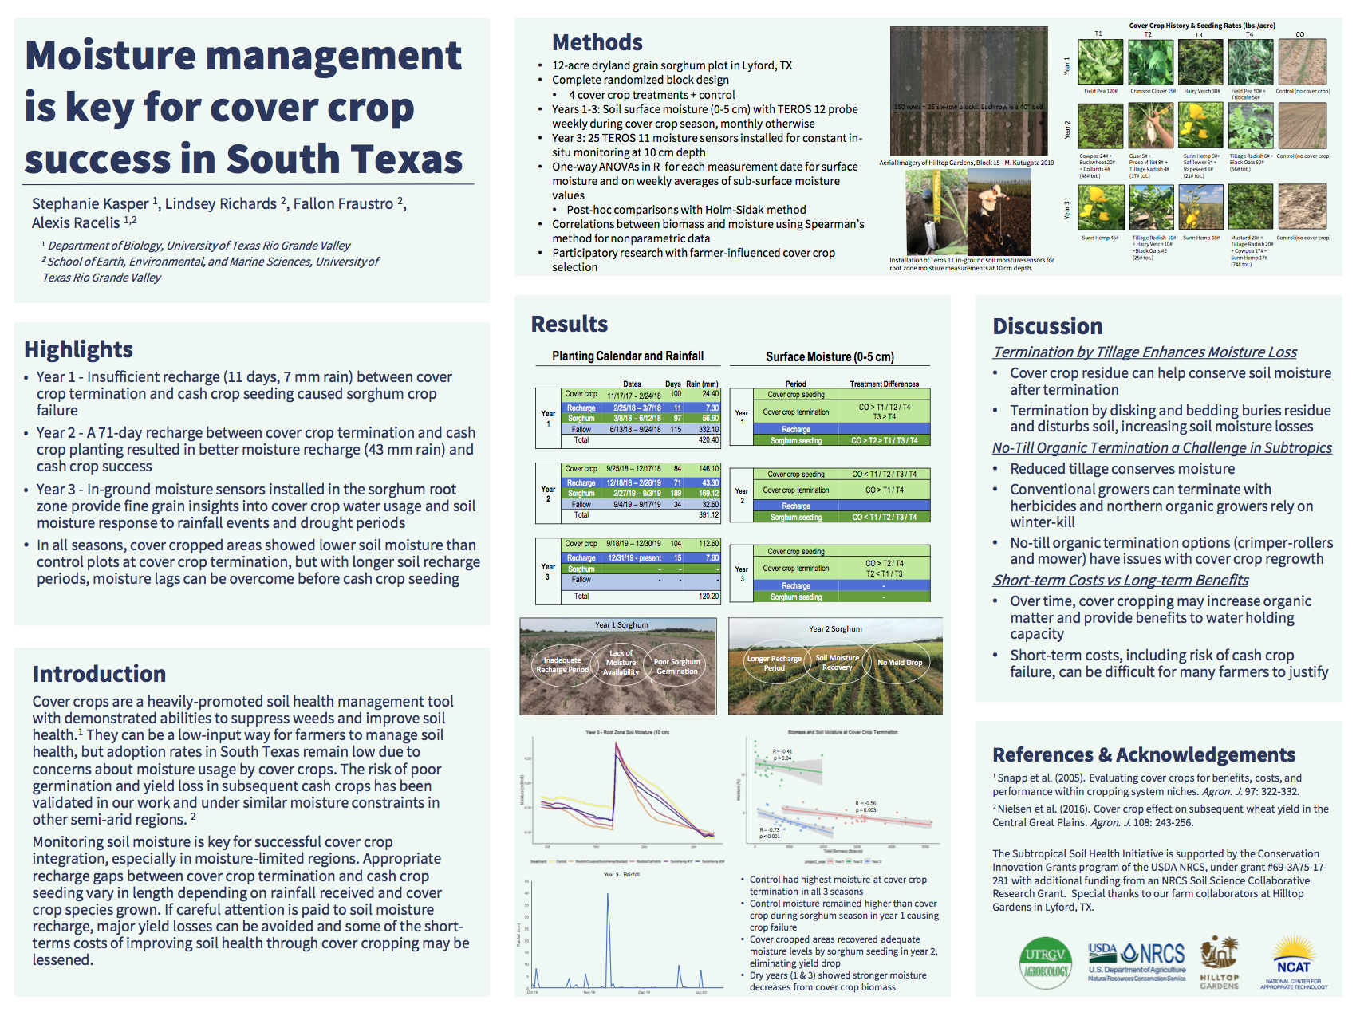Click 'No-Till Organic Termination a Challenge in Subtropics'
Viewport: 1360px width, 1016px height.
coord(1162,447)
